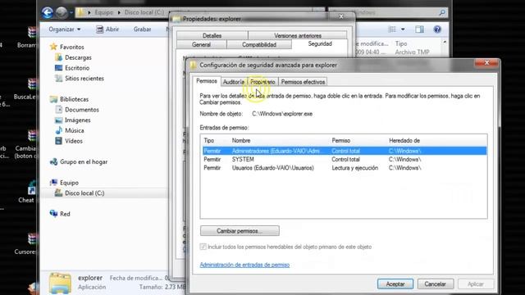Viewport: 525px width, 295px height.
Task: Toggle Incluir todos los permisos heredables checkbox
Action: (203, 247)
